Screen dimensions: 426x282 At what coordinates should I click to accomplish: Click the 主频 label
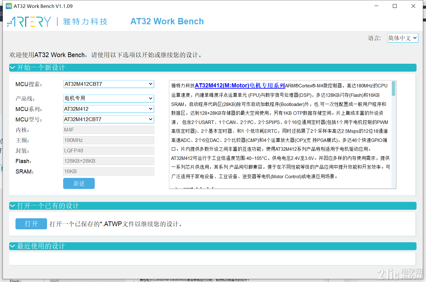coord(22,140)
